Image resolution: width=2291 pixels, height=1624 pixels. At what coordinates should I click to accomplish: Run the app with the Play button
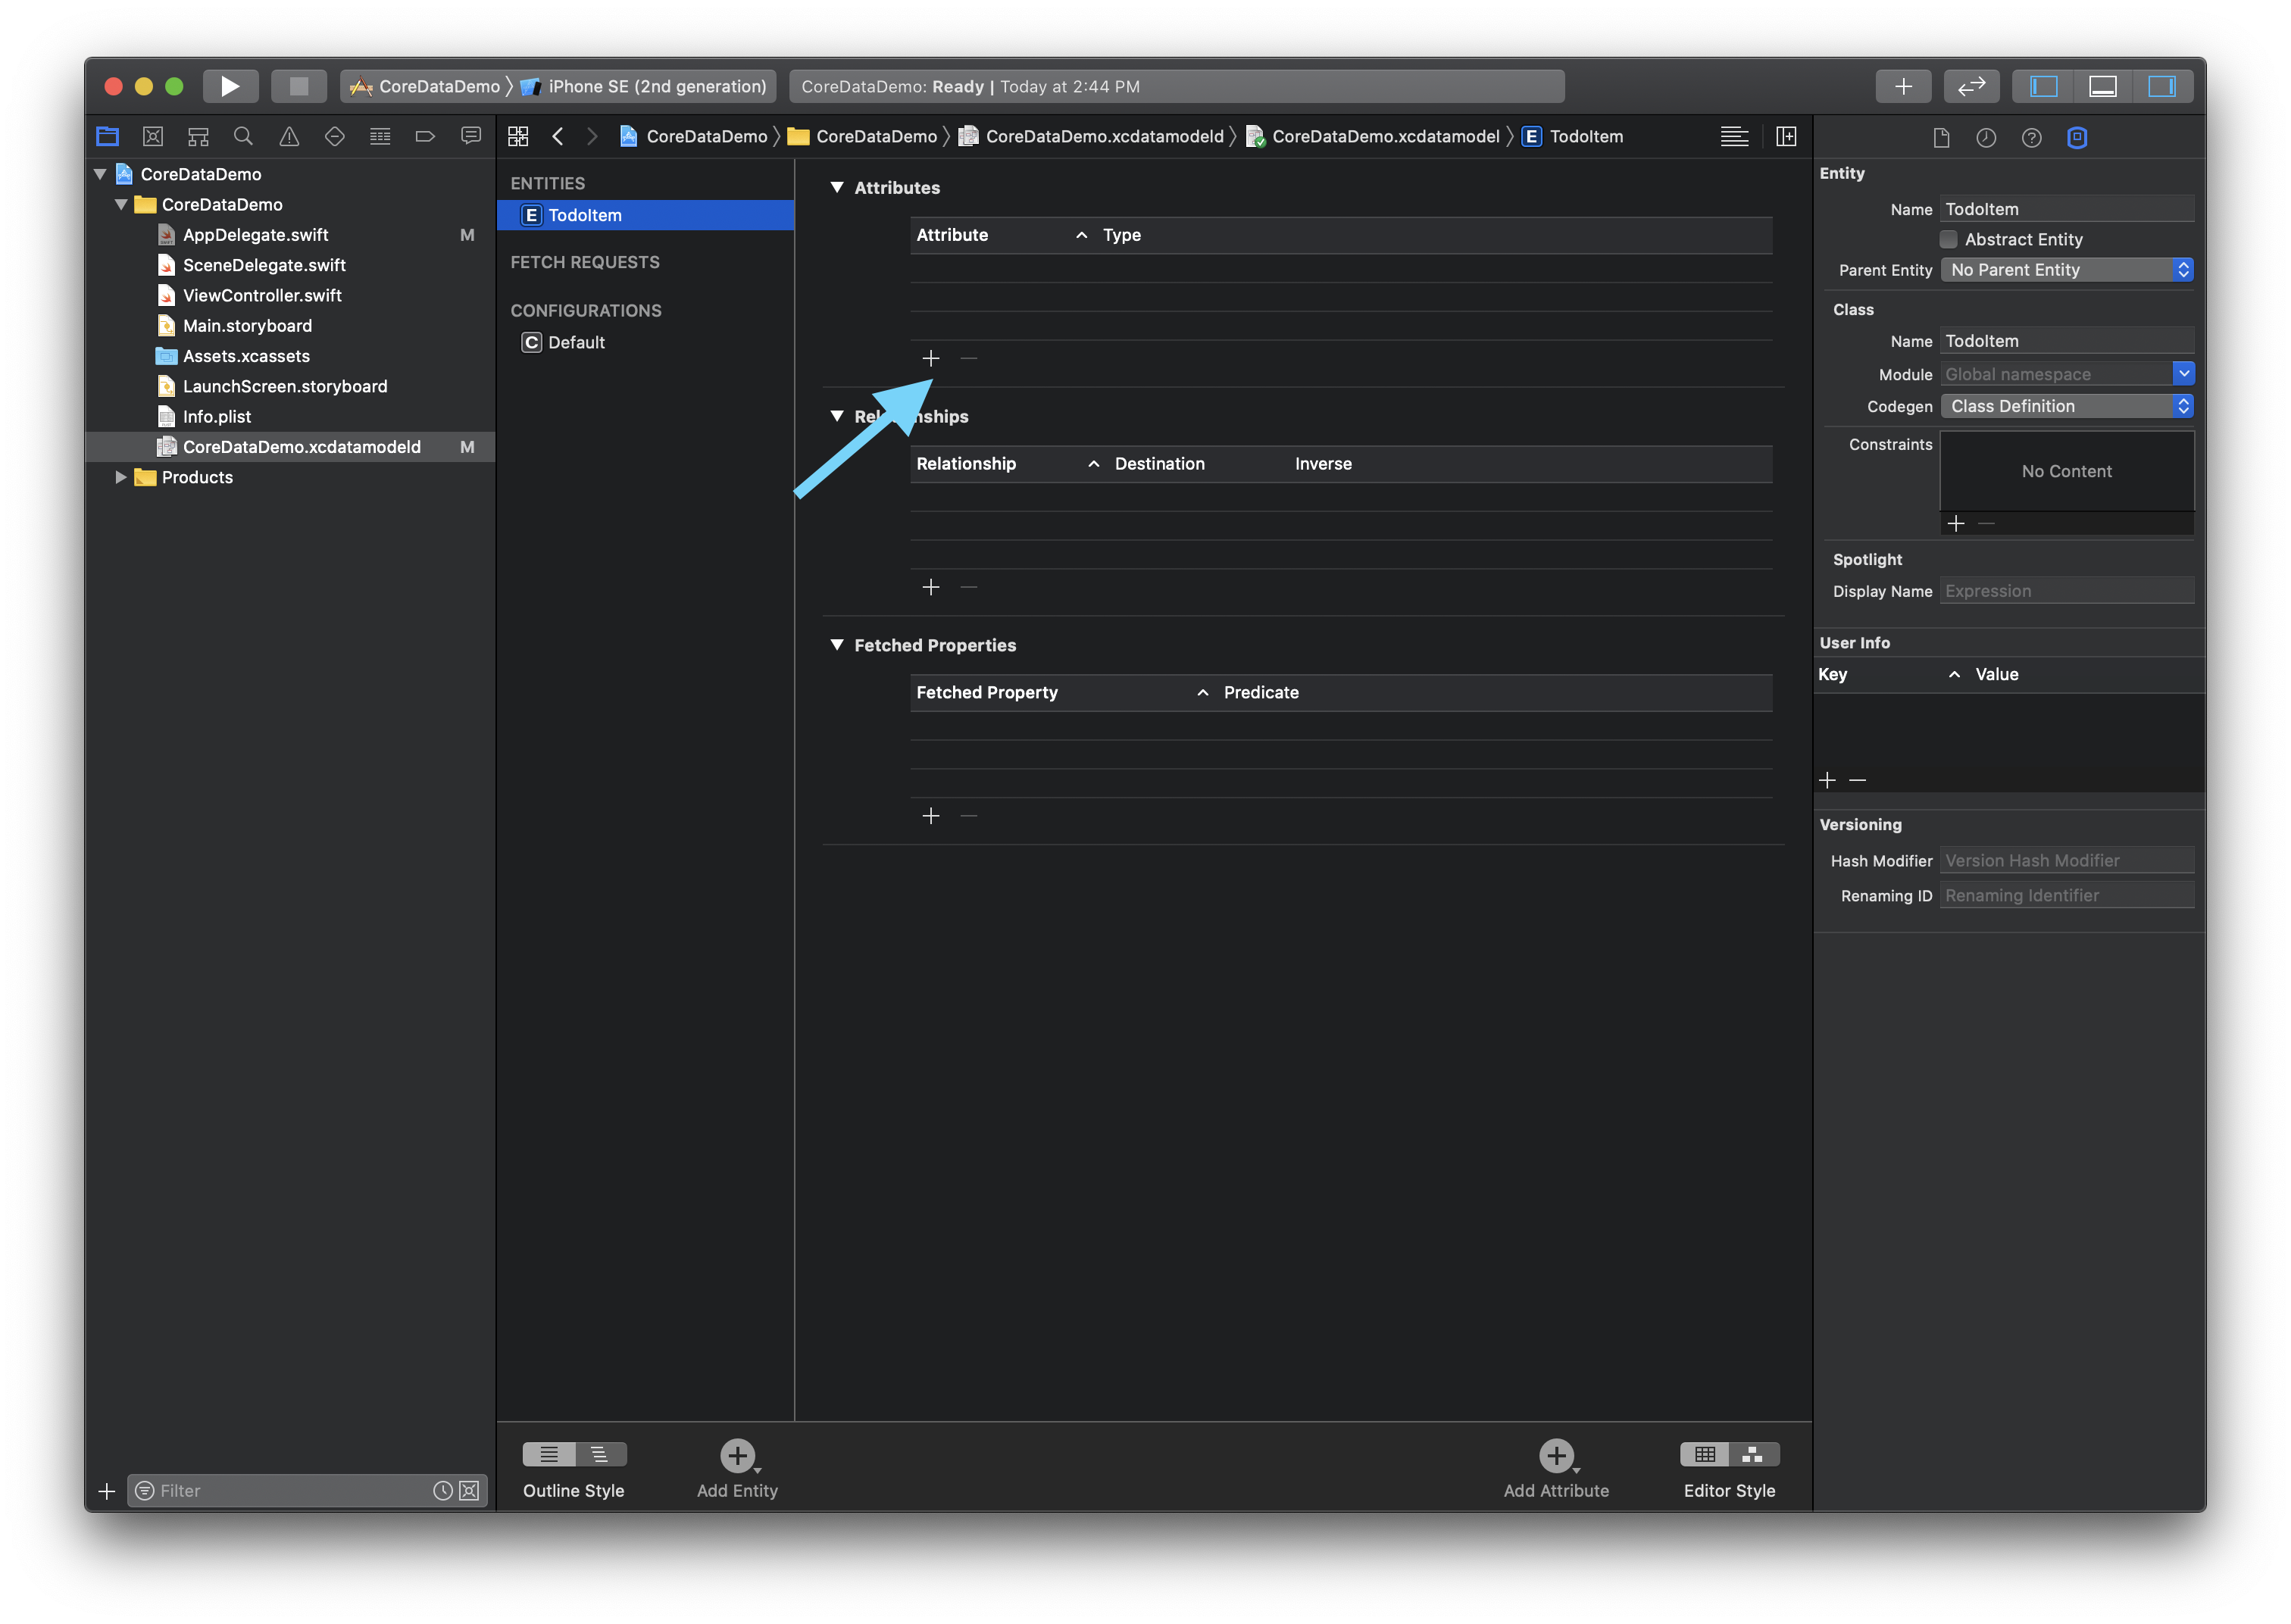230,86
